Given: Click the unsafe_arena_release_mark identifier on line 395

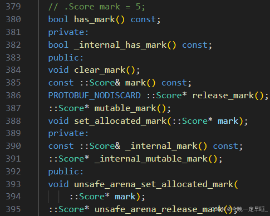Looking at the screenshot, I should point(159,209).
